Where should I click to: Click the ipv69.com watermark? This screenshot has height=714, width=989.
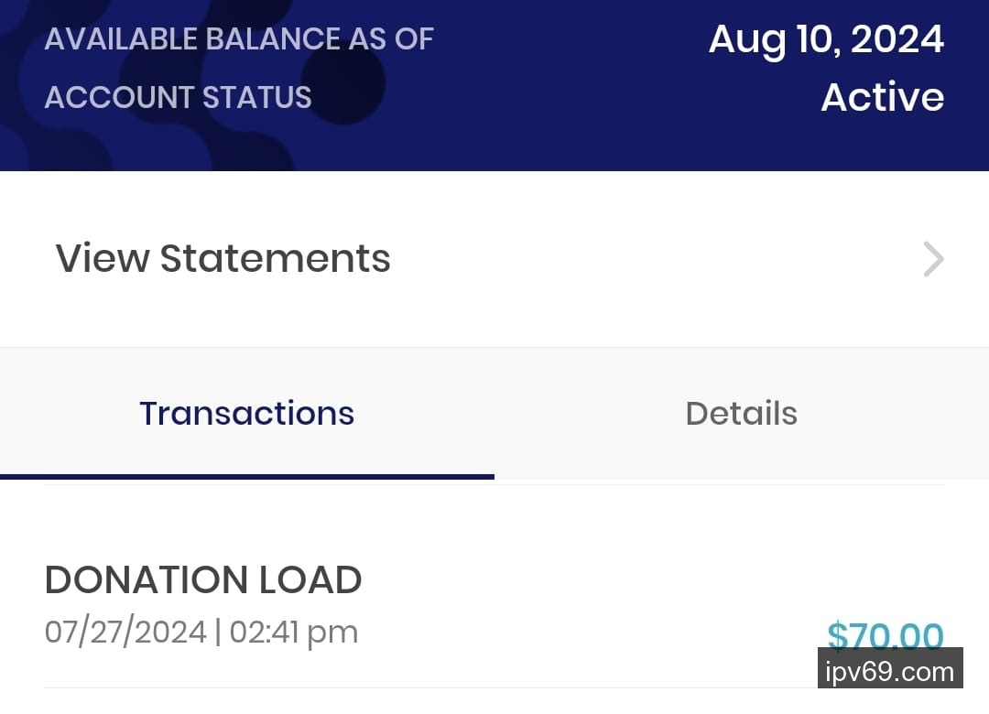(889, 673)
